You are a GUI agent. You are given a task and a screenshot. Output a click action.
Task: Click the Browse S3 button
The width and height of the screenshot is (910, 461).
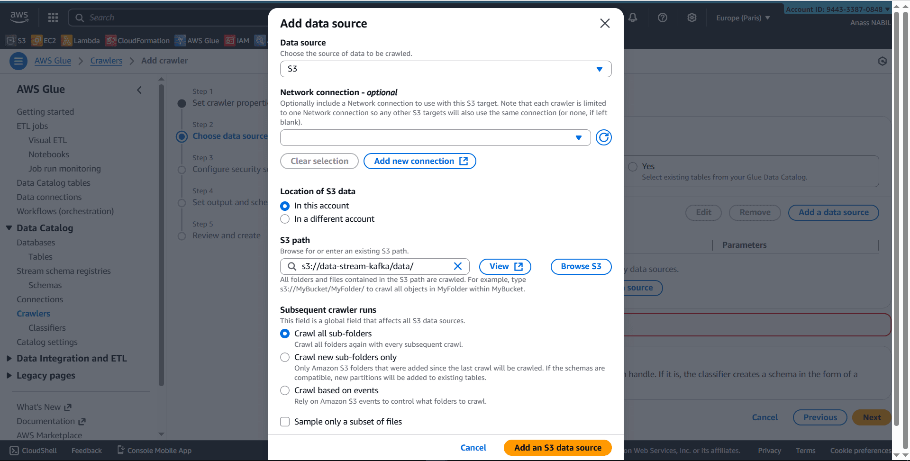[581, 266]
